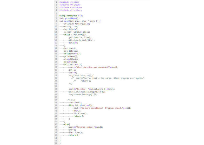Screen dimensions: 204x145
Task: Click the 'int total=0;' line
Action: click(71, 29)
